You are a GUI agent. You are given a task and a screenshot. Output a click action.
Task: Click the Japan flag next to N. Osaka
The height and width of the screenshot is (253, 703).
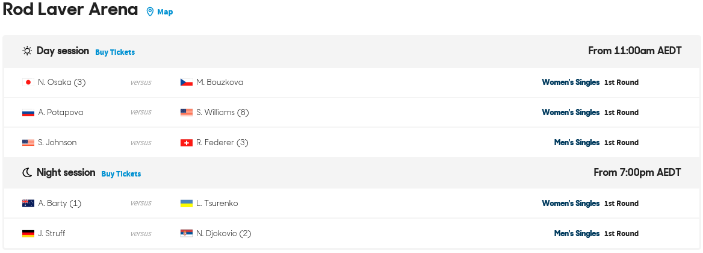click(x=28, y=83)
